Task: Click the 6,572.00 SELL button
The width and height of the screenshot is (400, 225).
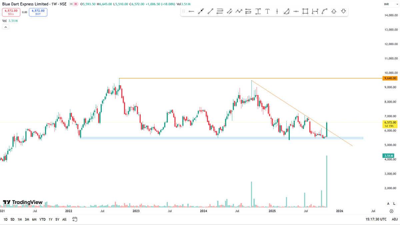Action: pos(11,12)
